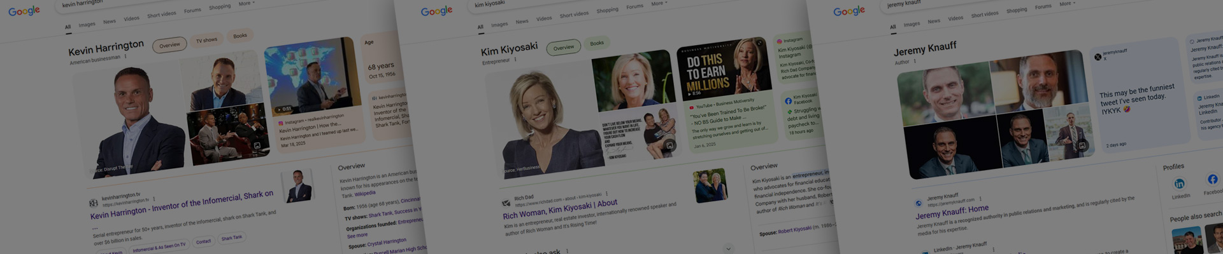Click the Google logo in the Jeremy Knauff window
This screenshot has width=1223, height=254.
[850, 11]
